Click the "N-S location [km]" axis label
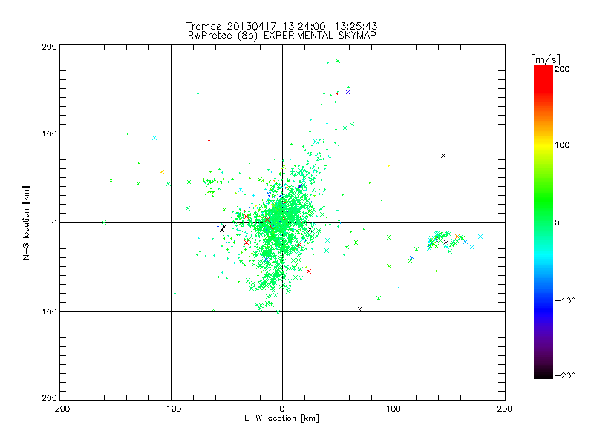Screen dimensions: 594x445 click(26, 222)
